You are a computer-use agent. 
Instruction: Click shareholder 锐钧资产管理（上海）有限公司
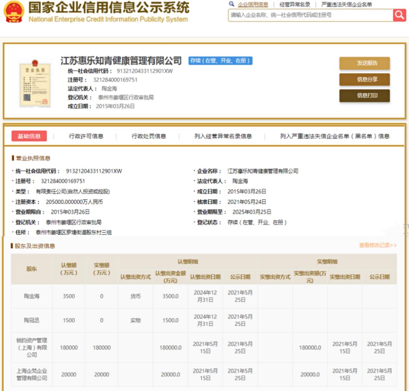(x=32, y=347)
